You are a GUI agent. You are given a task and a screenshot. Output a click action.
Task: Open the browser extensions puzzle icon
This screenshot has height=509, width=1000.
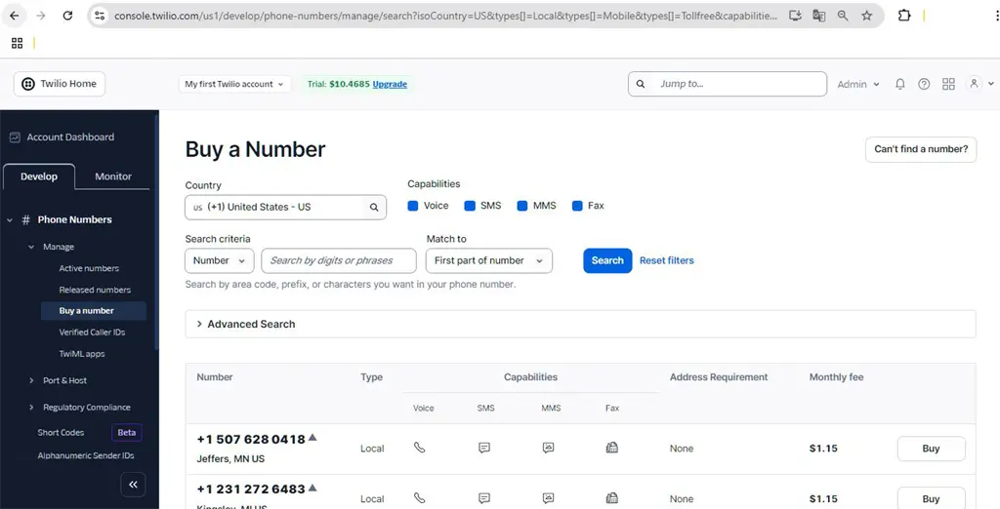[x=903, y=16]
